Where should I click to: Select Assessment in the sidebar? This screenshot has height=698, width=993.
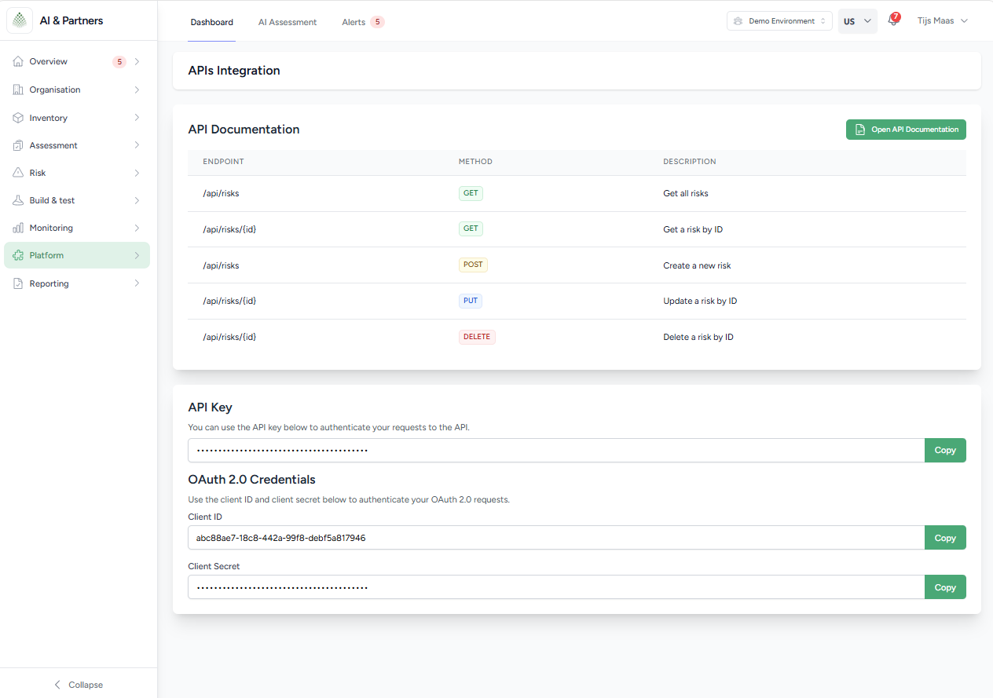click(x=77, y=145)
